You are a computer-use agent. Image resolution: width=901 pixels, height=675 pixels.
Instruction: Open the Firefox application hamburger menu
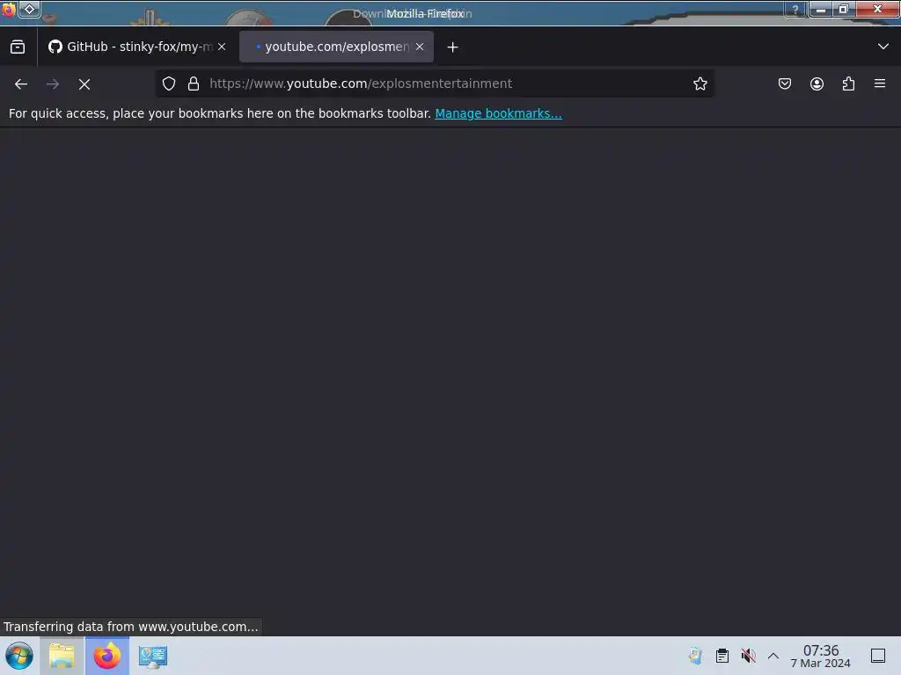(880, 83)
